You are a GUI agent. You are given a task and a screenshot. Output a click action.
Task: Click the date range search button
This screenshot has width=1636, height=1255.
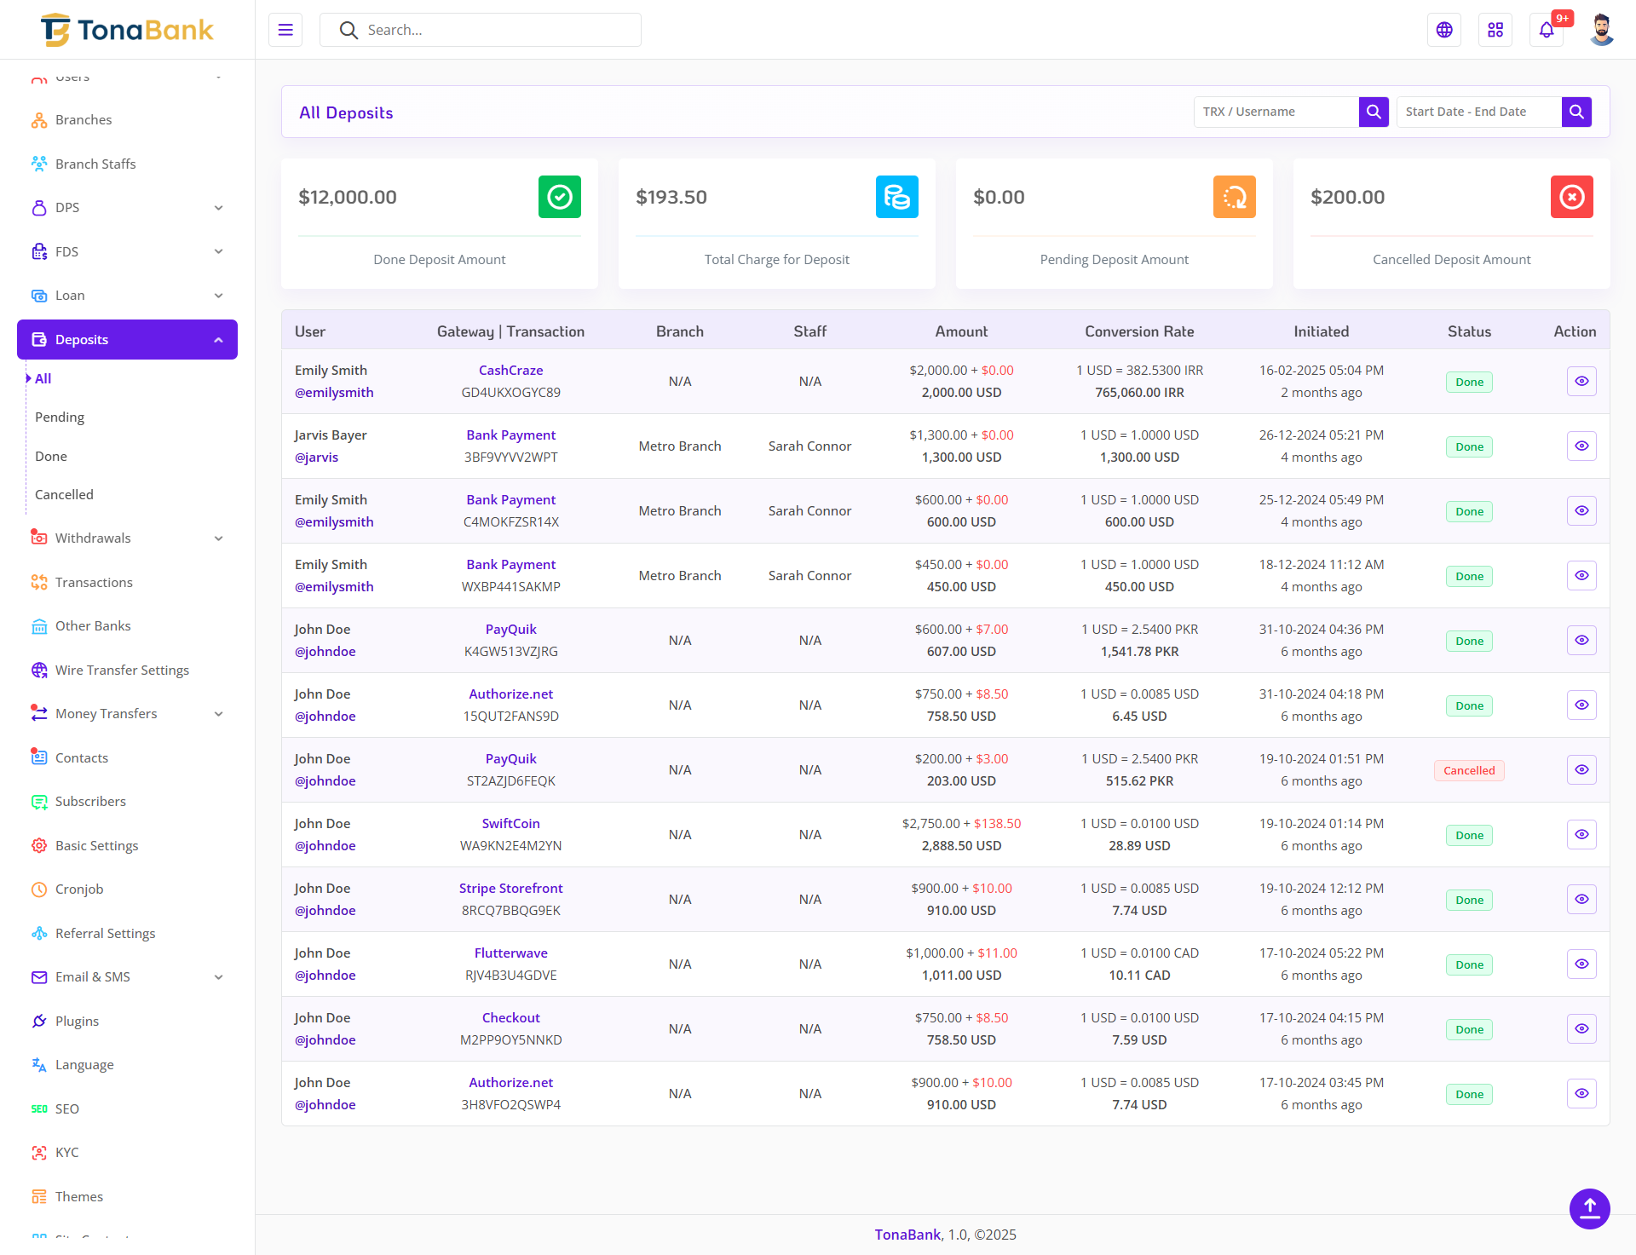point(1576,112)
